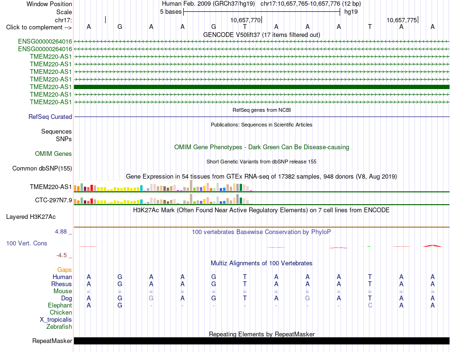Click the 100 vertebrates Basewise Conservation title

click(x=261, y=232)
